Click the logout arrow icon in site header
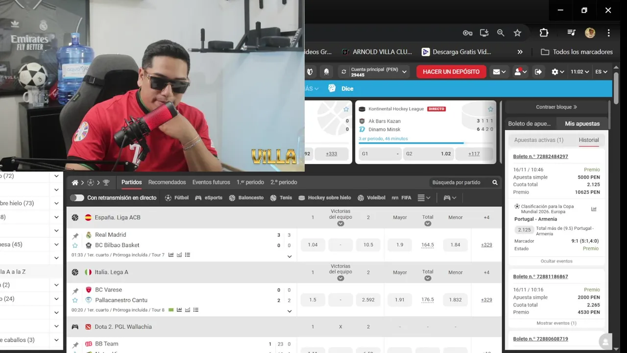Screen dimensions: 627x353 tap(538, 72)
